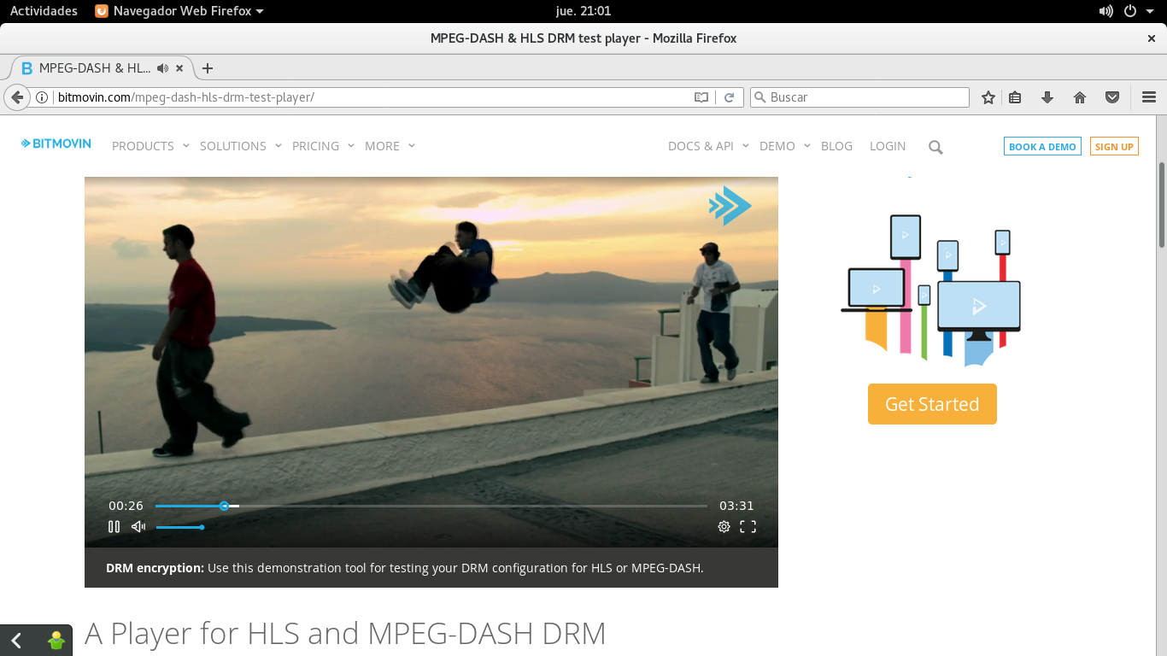Click the video seek bar handle
The width and height of the screenshot is (1167, 656).
click(224, 506)
